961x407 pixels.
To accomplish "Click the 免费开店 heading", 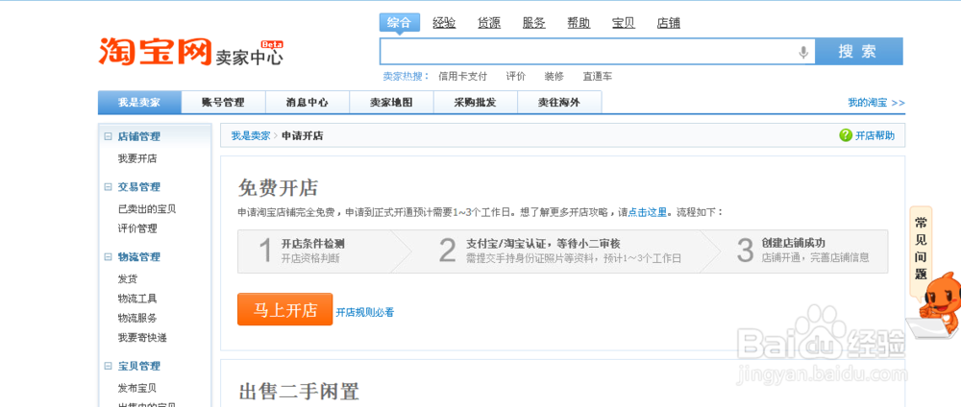I will click(x=279, y=188).
